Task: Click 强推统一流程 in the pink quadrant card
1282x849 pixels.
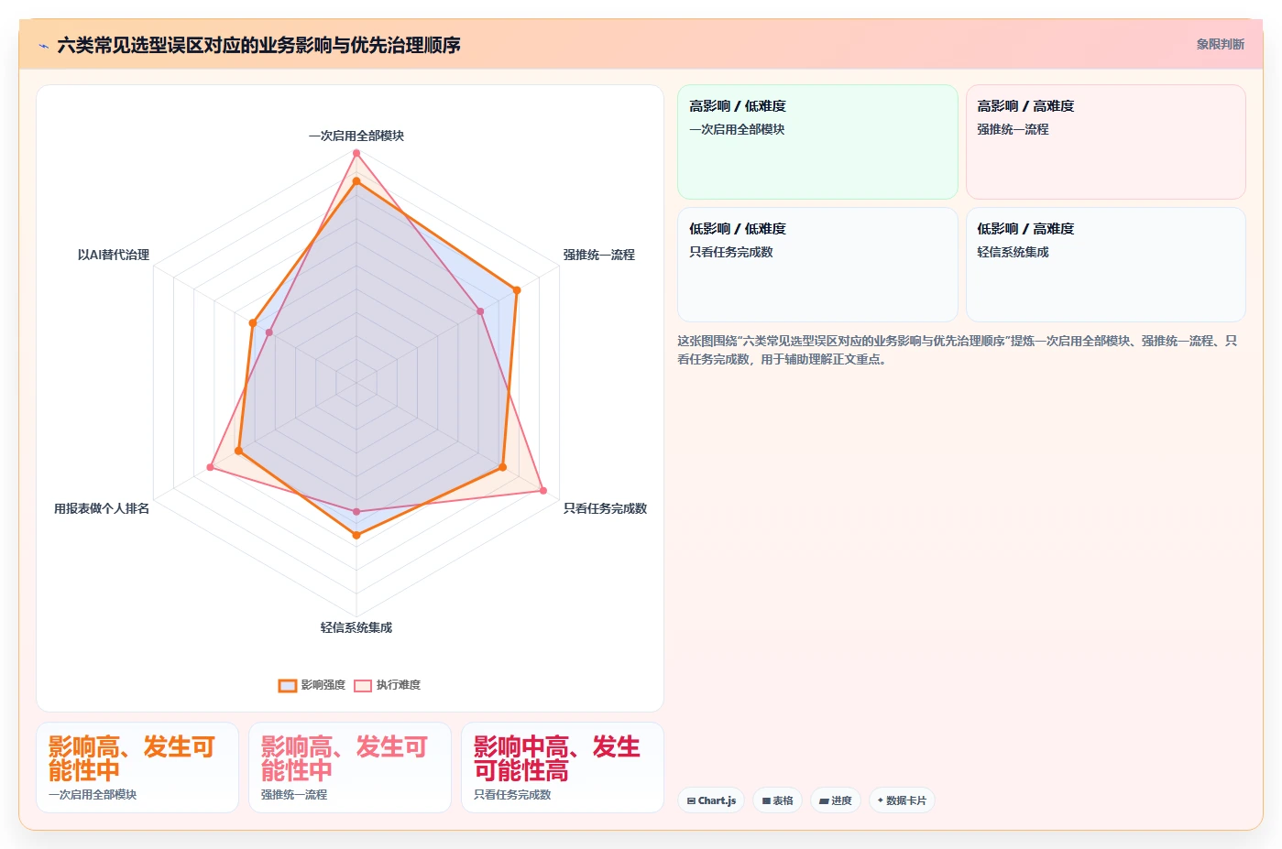Action: (x=1013, y=129)
